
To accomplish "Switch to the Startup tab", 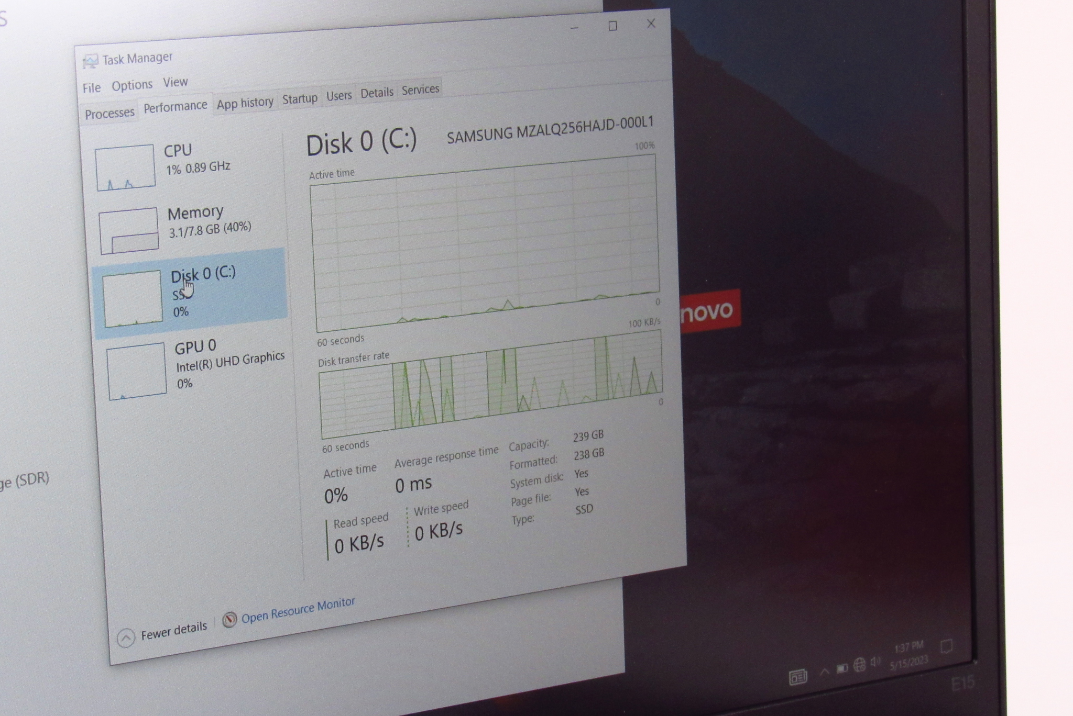I will click(x=300, y=98).
